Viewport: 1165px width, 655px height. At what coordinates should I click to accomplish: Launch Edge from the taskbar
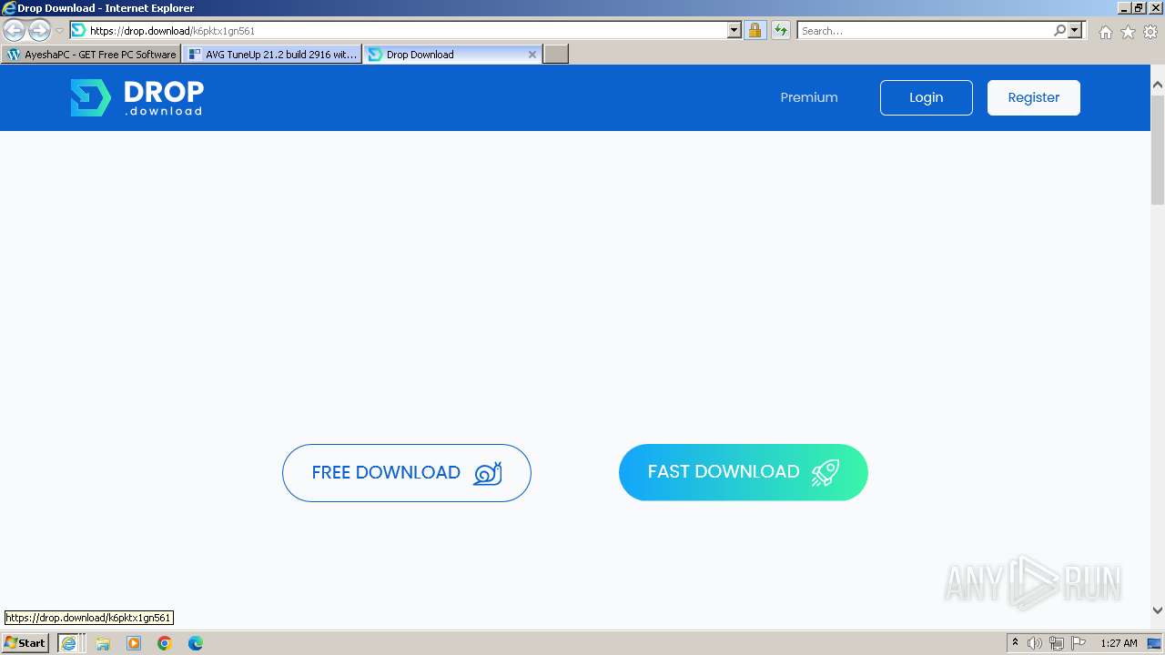196,643
